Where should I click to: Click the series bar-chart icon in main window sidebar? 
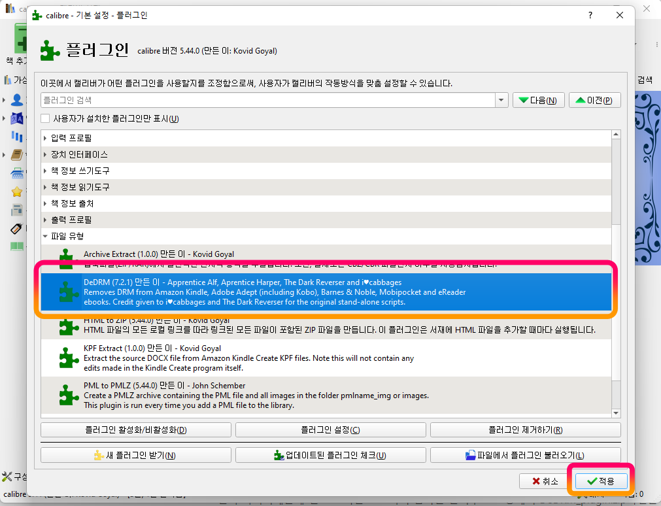tap(17, 137)
